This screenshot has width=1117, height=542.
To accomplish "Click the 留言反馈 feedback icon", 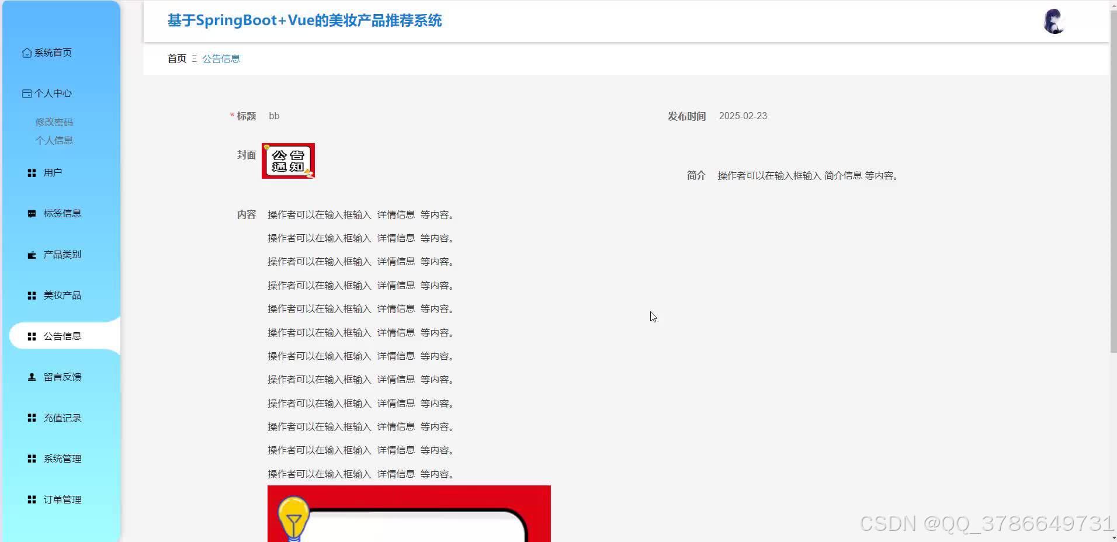I will 31,377.
